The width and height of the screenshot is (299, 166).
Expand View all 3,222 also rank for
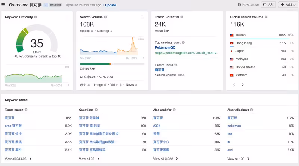166,159
